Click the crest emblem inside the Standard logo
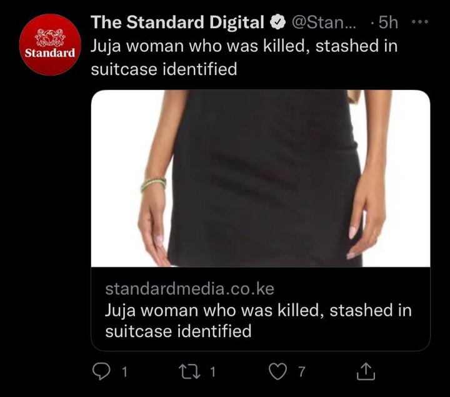 click(x=50, y=37)
